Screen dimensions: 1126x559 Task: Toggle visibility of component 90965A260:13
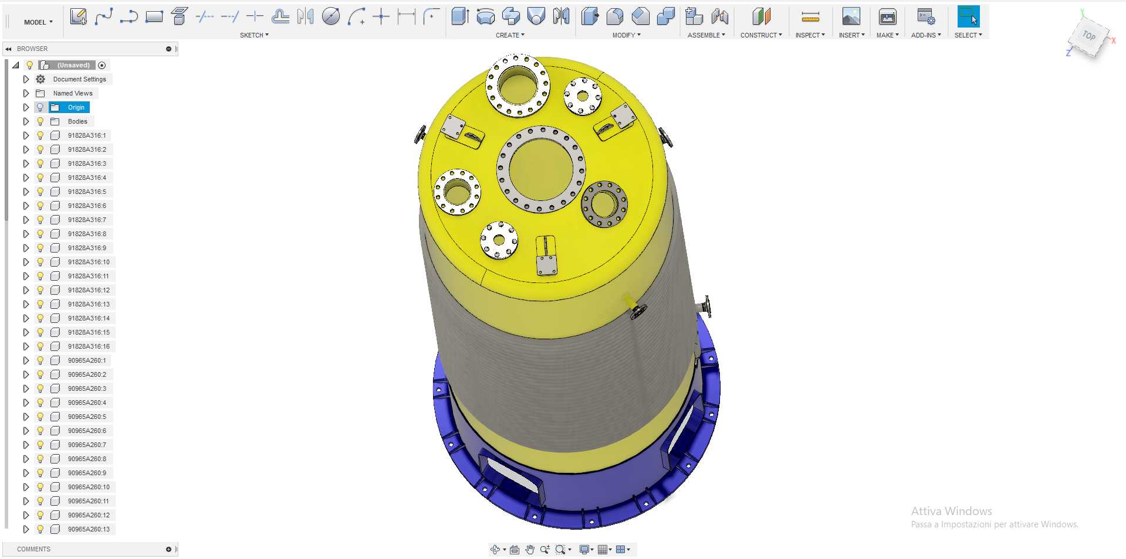point(40,529)
